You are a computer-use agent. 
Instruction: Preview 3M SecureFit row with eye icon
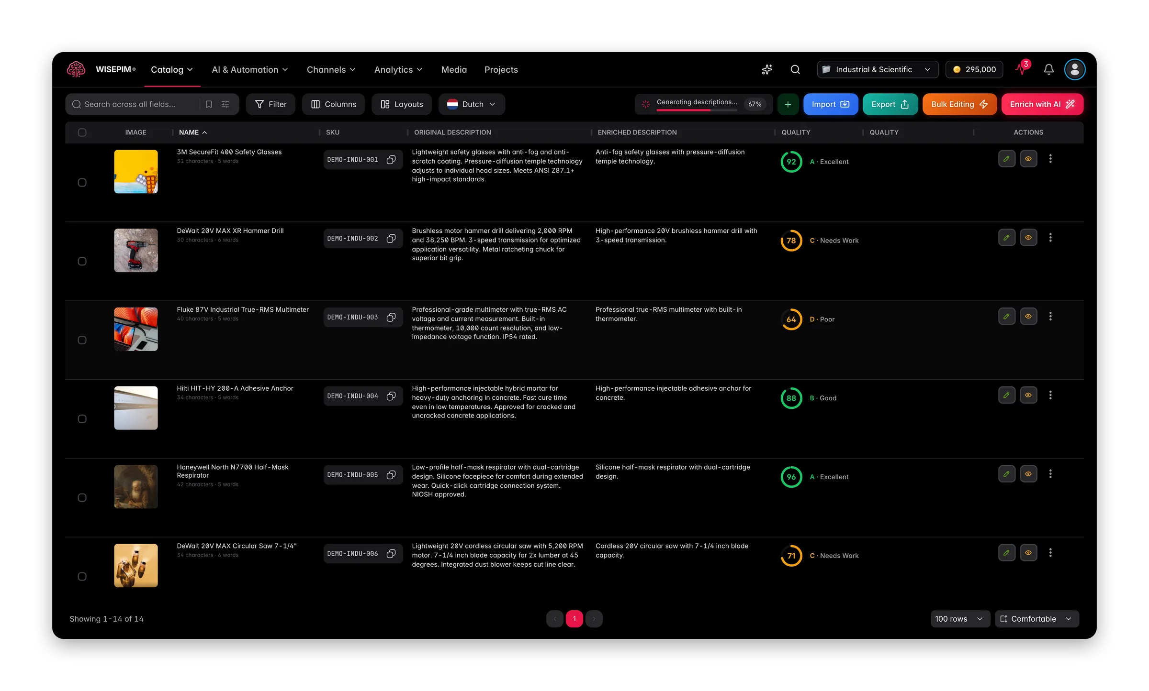(1028, 159)
